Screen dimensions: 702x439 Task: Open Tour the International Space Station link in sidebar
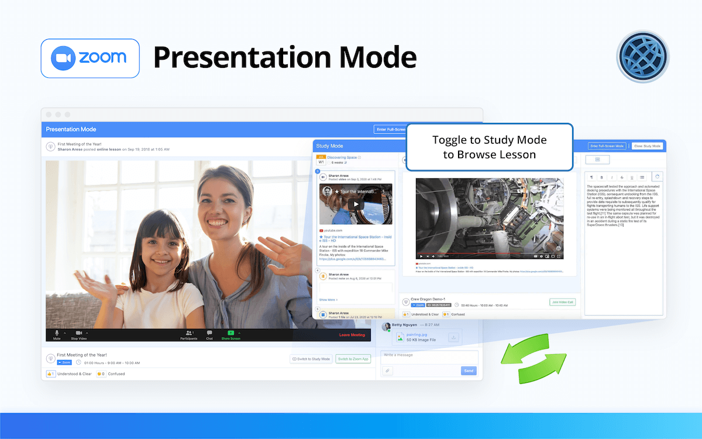click(356, 239)
